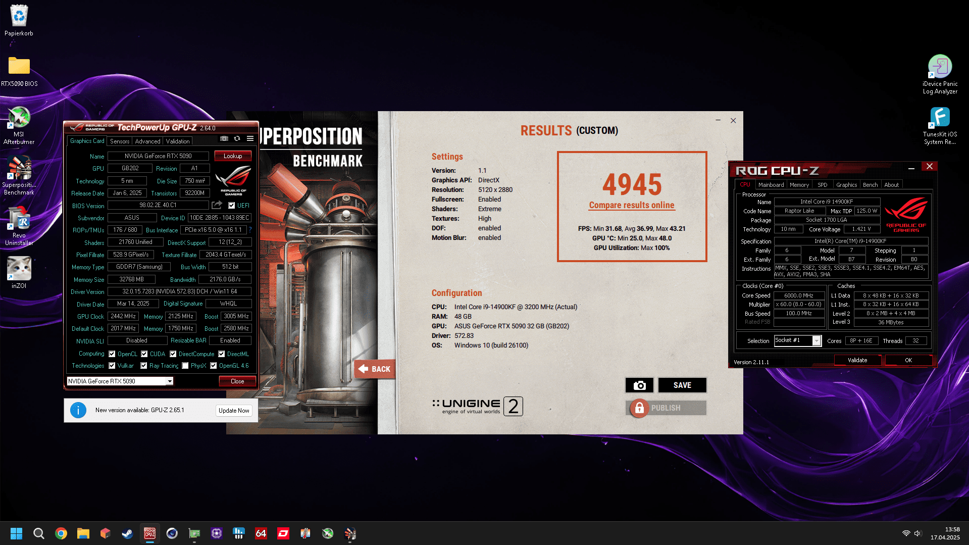Click the bus interface question mark icon
The height and width of the screenshot is (545, 969).
pos(250,230)
